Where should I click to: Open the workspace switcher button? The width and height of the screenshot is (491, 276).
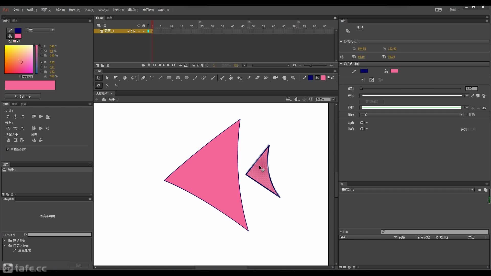click(454, 10)
